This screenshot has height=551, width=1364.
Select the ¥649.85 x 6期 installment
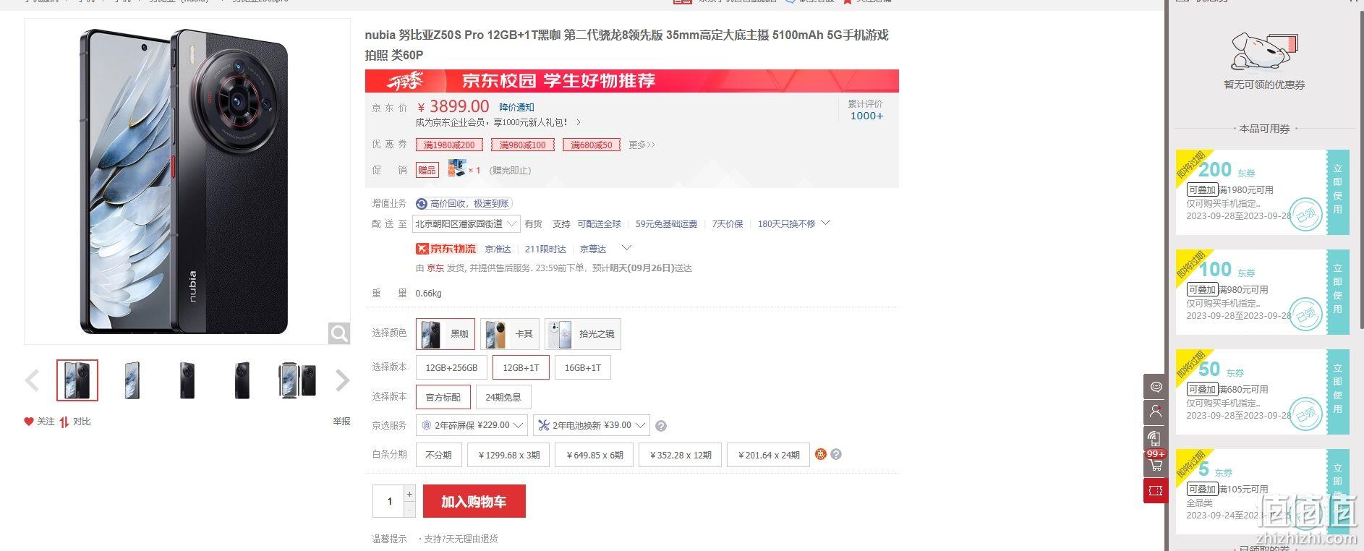pos(594,455)
